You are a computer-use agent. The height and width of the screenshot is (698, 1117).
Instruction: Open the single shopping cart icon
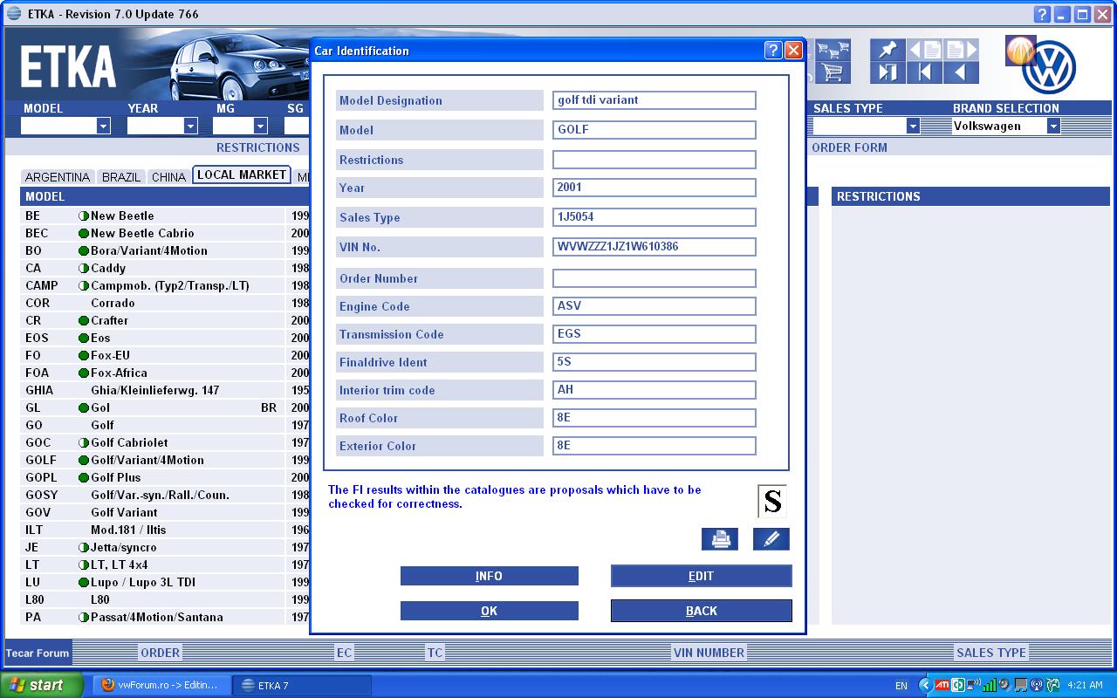[x=833, y=72]
